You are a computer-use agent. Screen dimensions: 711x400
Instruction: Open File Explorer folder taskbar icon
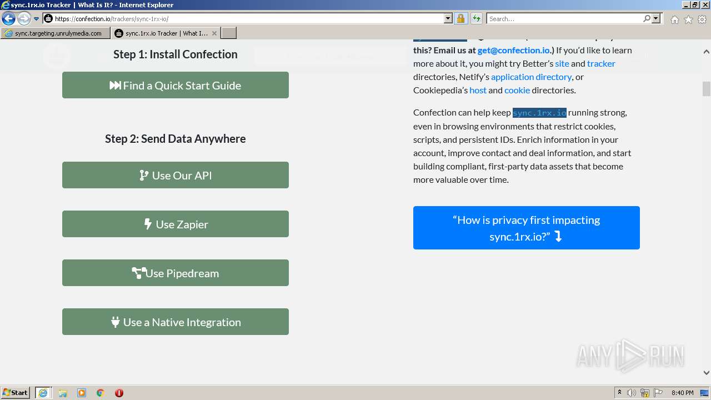click(63, 393)
